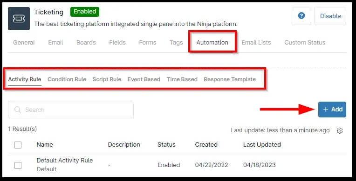Image resolution: width=356 pixels, height=181 pixels.
Task: Open the Event Based sub-tab
Action: click(x=144, y=79)
